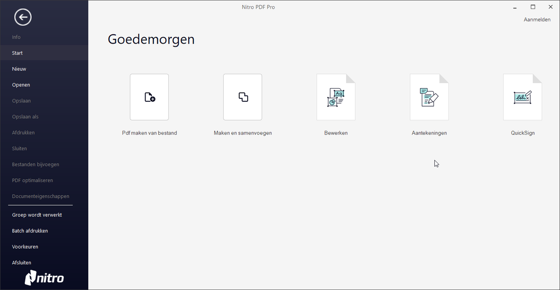Click the Aanmelden sign-in link
The image size is (560, 290).
[x=537, y=20]
